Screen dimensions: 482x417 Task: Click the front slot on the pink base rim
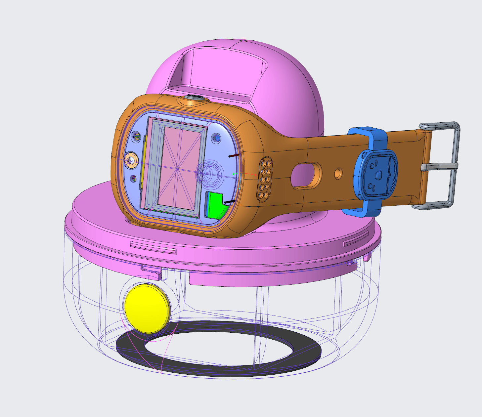(x=153, y=248)
